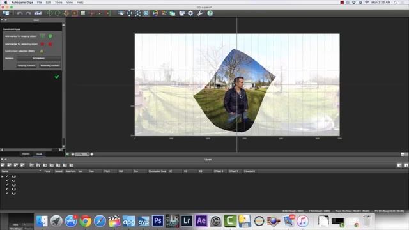Screen dimensions: 409x230
Task: Switch to the Mask tab
Action: click(x=39, y=154)
